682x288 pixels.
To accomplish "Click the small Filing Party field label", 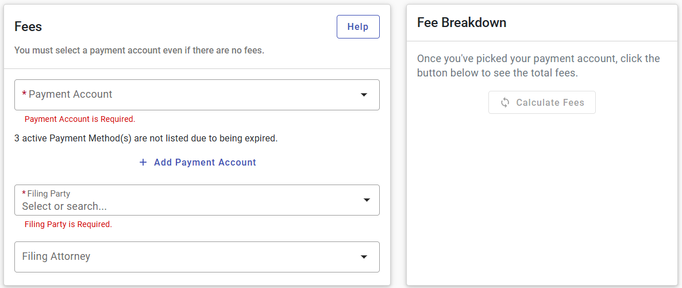I will pyautogui.click(x=48, y=194).
